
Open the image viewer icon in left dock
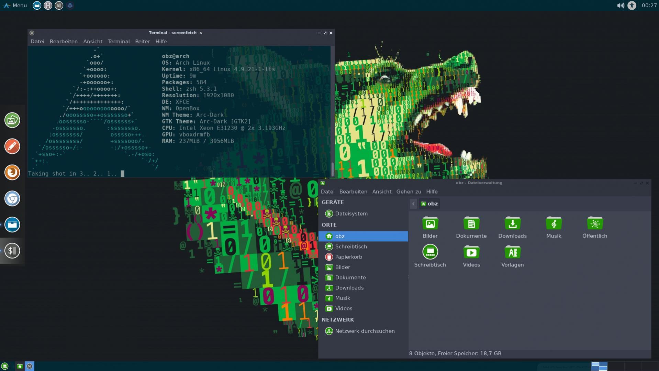tap(12, 120)
